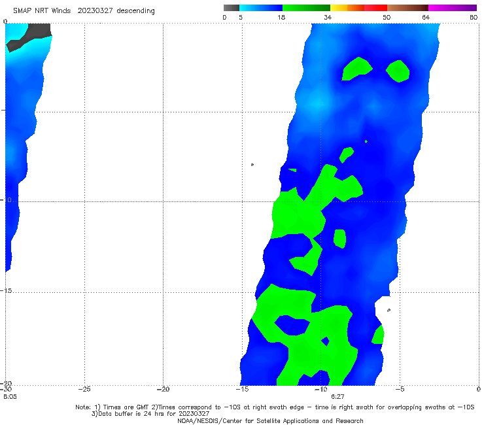This screenshot has height=425, width=484.
Task: Click the NOAA/NESDIS credit line
Action: click(x=270, y=421)
